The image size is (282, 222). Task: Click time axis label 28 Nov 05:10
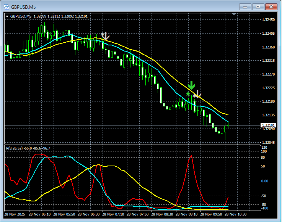tap(39, 214)
